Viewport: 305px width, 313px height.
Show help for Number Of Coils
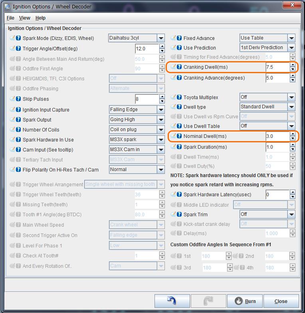[18, 130]
